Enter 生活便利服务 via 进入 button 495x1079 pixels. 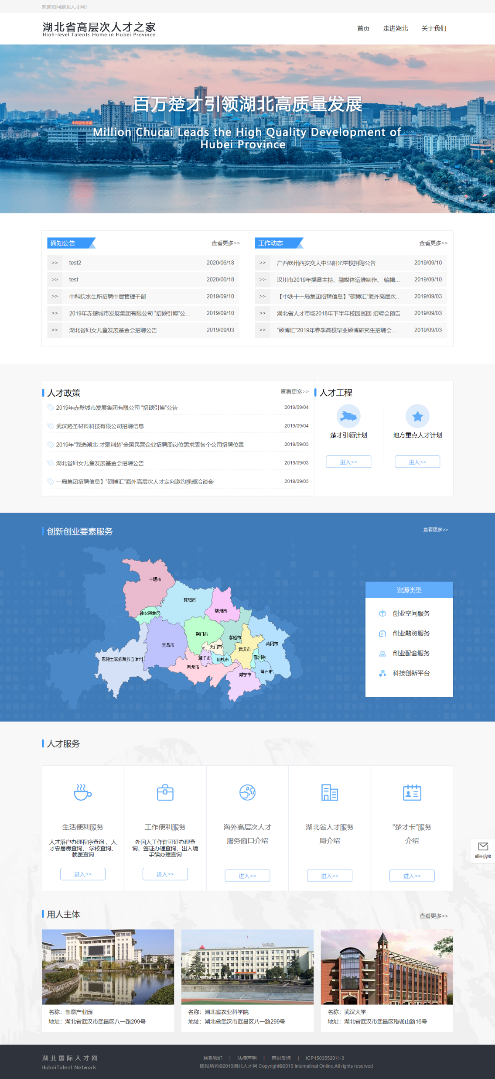(83, 874)
